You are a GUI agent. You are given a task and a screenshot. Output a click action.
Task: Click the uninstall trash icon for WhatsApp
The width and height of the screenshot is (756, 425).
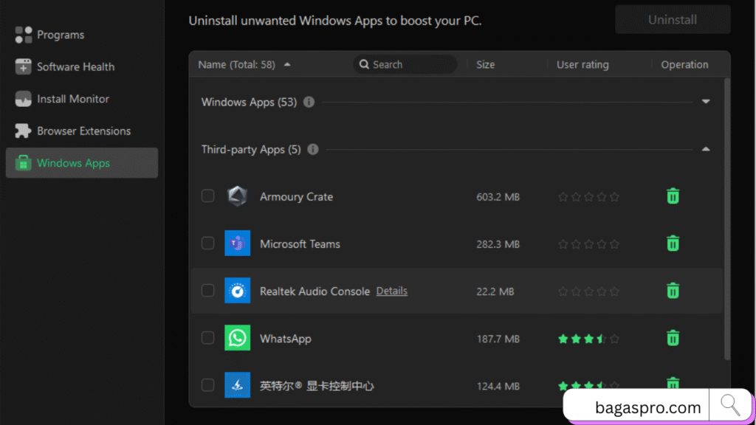click(x=673, y=338)
